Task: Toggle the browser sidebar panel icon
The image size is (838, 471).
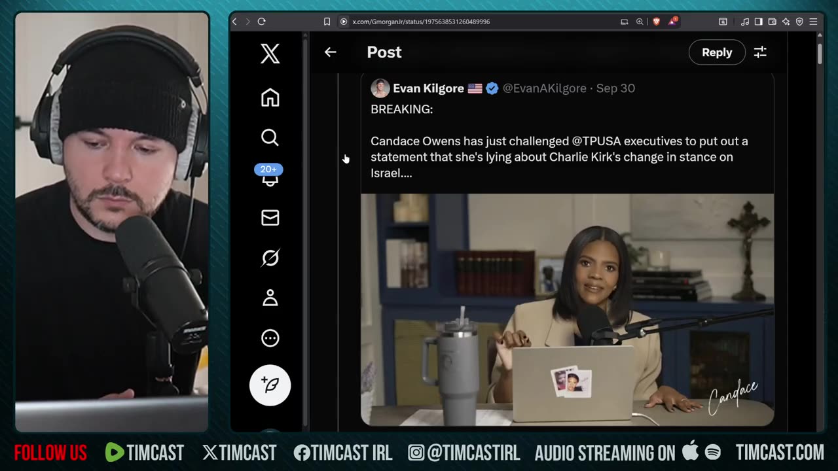Action: tap(758, 22)
